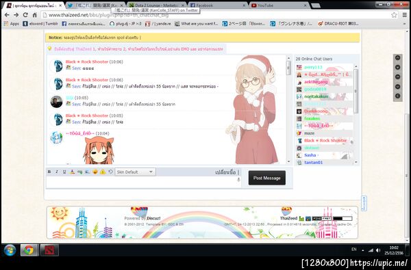Switch to the Twitter KanColle browser tab
Viewport: 411px width, 270px height.
[x=95, y=5]
